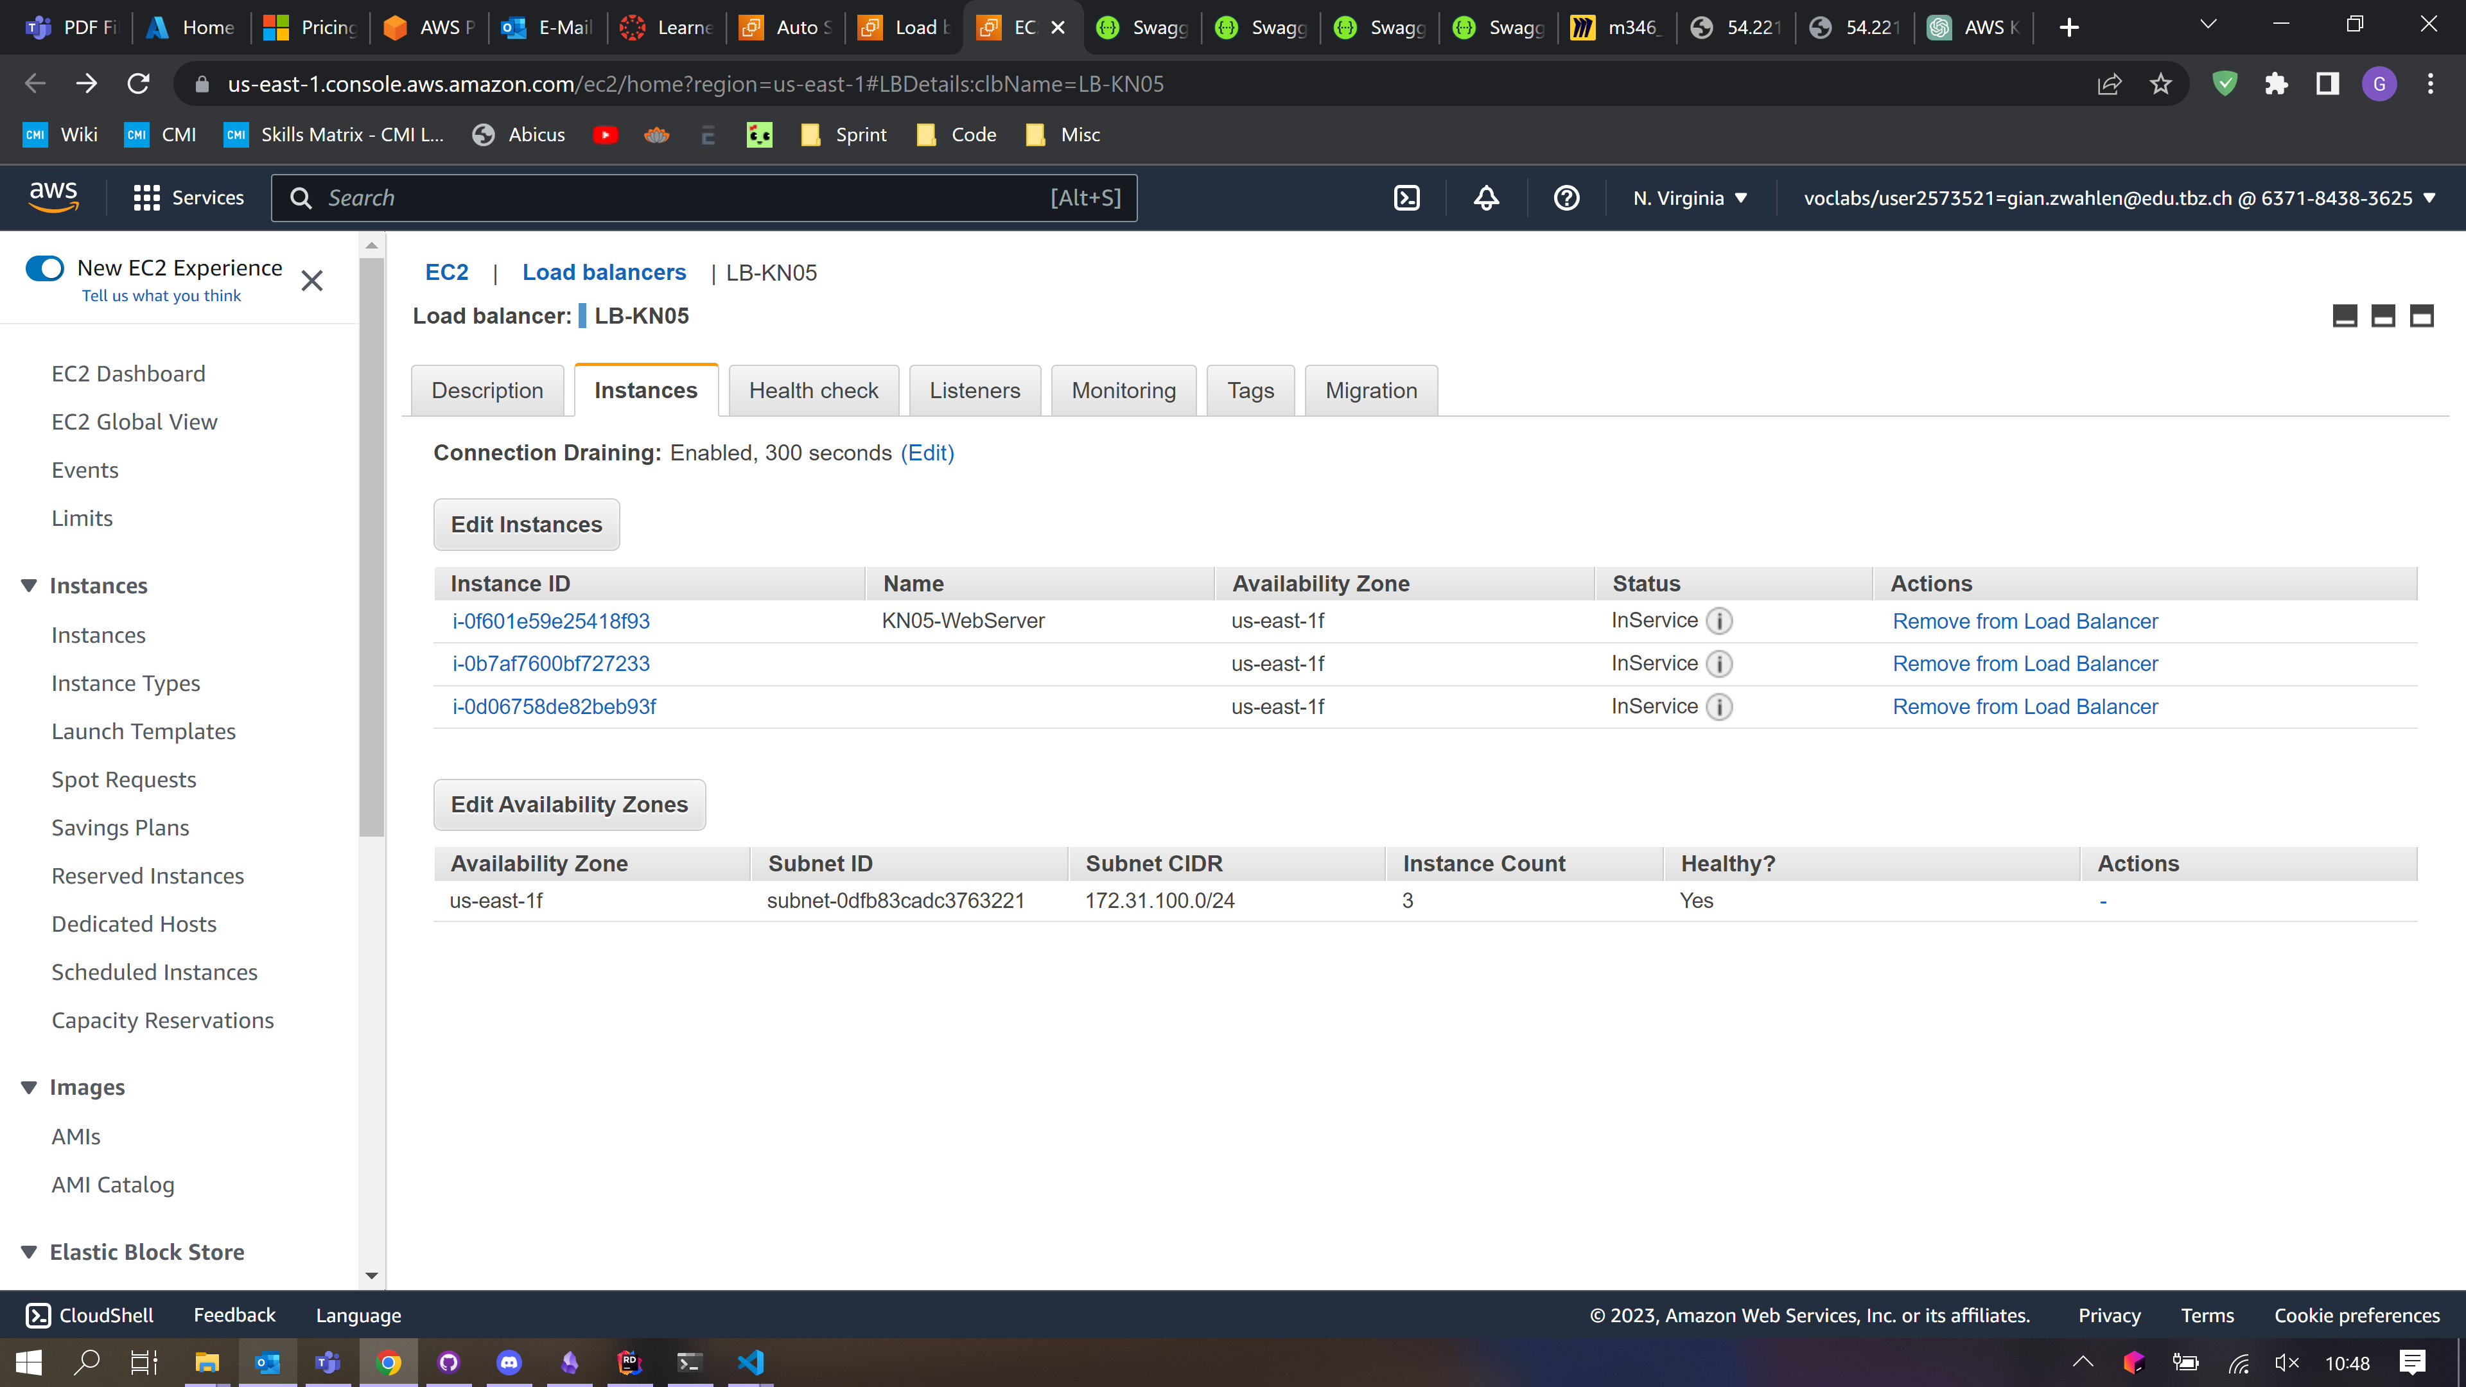Remove KN05-WebServer instance from Load Balancer
This screenshot has height=1387, width=2466.
point(2025,621)
